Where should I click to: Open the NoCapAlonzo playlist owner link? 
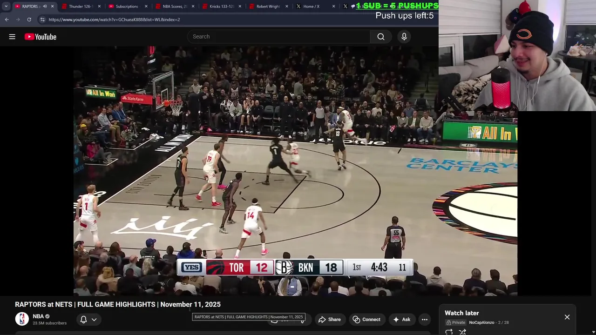click(x=481, y=322)
